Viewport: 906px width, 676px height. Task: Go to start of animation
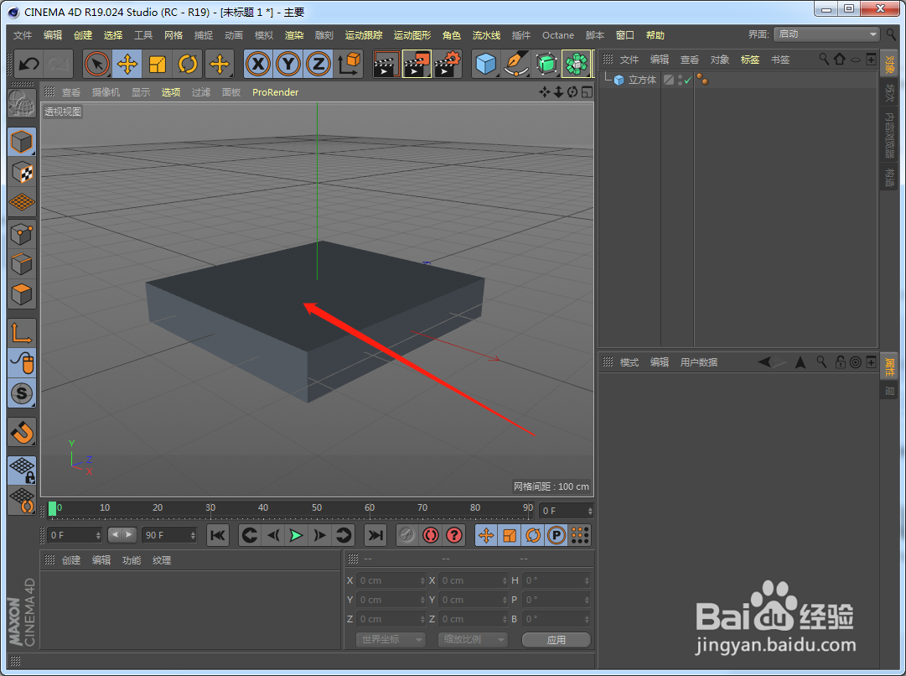click(x=217, y=535)
